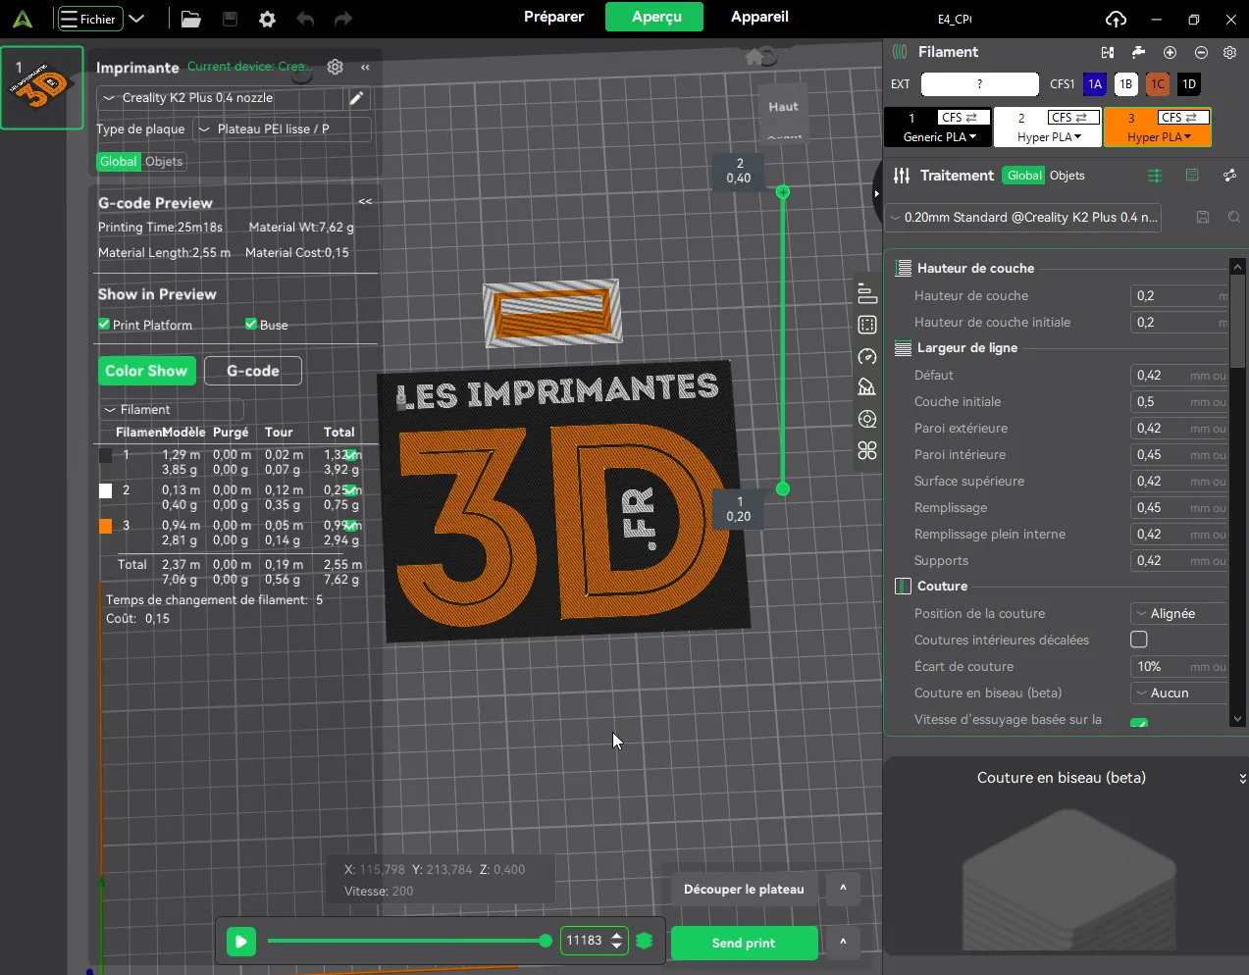Viewport: 1249px width, 975px height.
Task: Click the G-code view button
Action: pos(253,371)
